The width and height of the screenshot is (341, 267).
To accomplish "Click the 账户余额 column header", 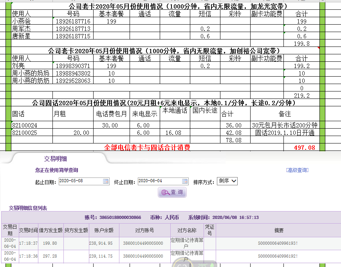I will click(x=104, y=230).
